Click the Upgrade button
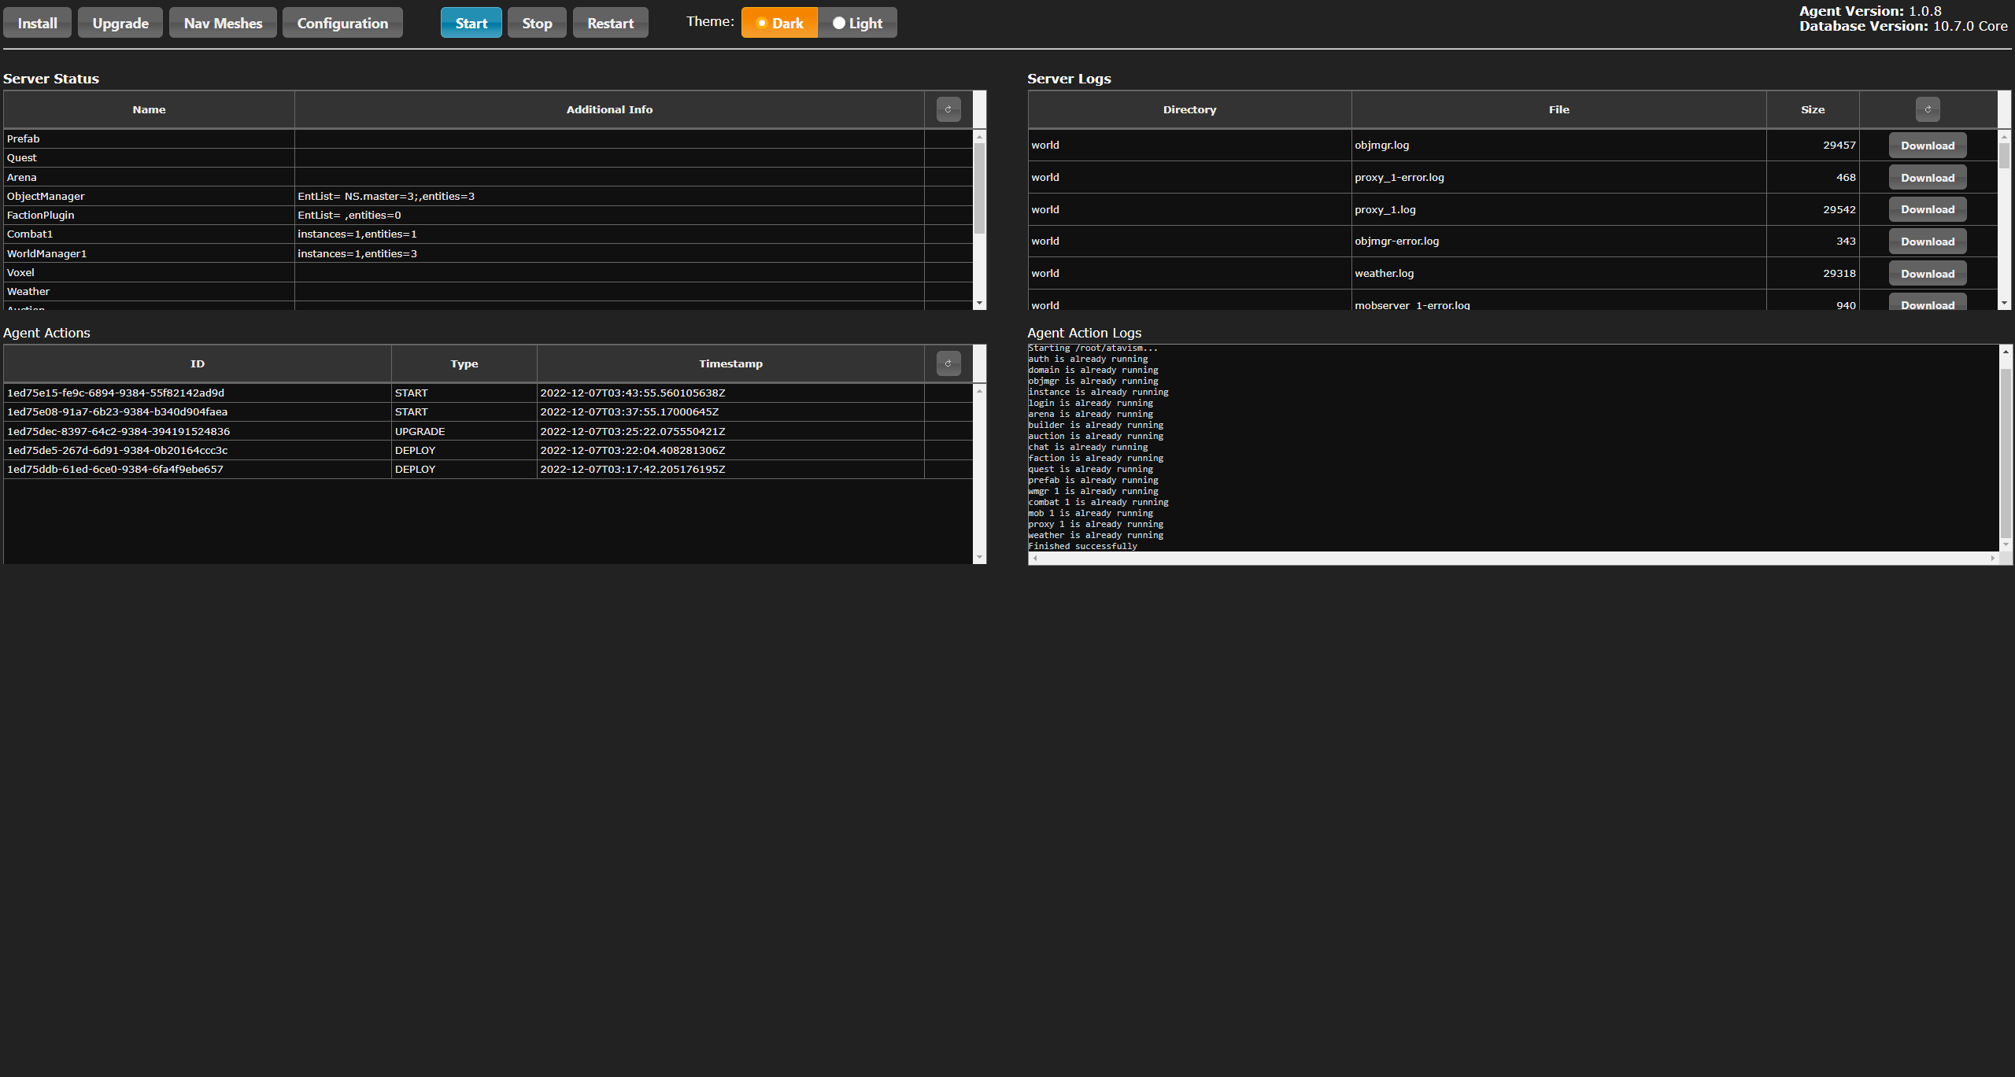 pos(120,23)
